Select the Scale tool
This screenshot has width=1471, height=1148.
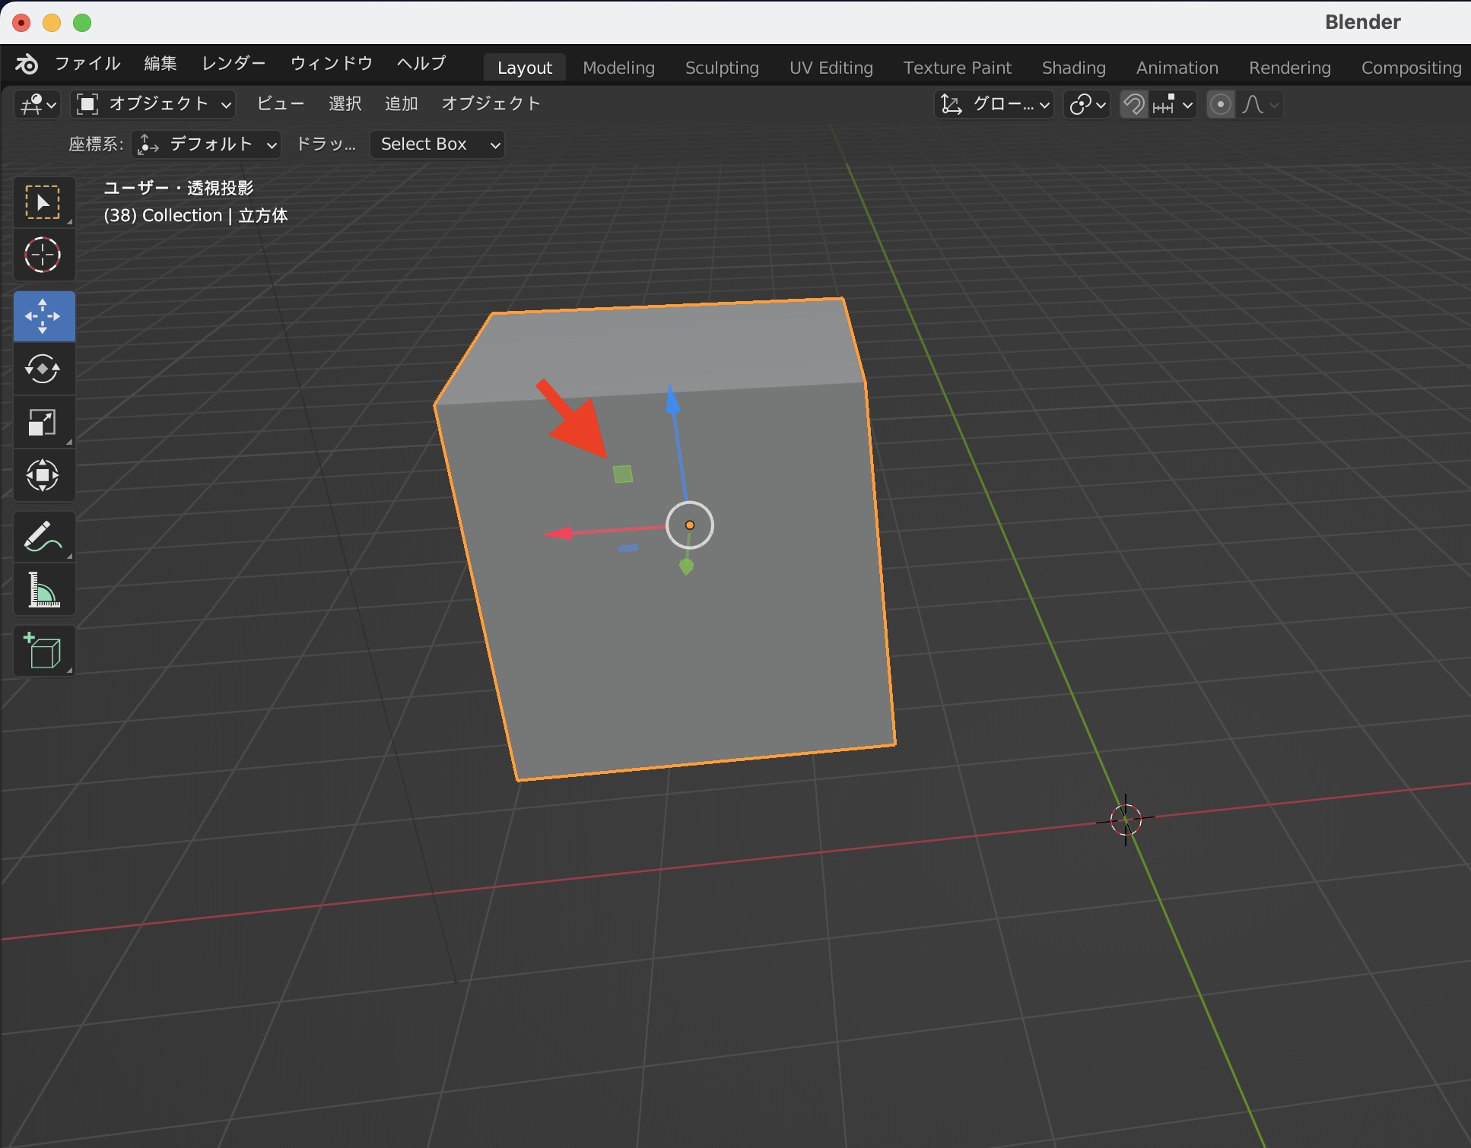[x=43, y=423]
